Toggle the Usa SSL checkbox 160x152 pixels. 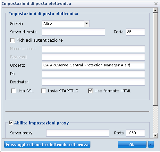coord(13,91)
